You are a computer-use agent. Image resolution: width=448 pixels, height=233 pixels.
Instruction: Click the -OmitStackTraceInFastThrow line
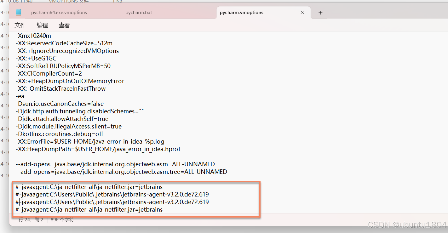60,88
